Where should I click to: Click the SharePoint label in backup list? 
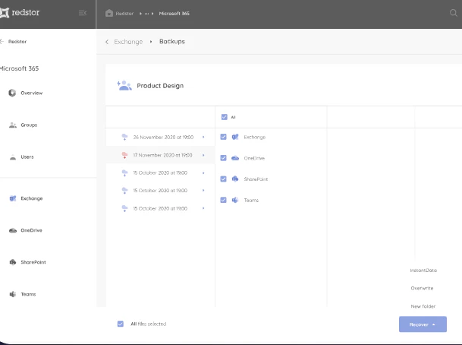click(x=256, y=179)
